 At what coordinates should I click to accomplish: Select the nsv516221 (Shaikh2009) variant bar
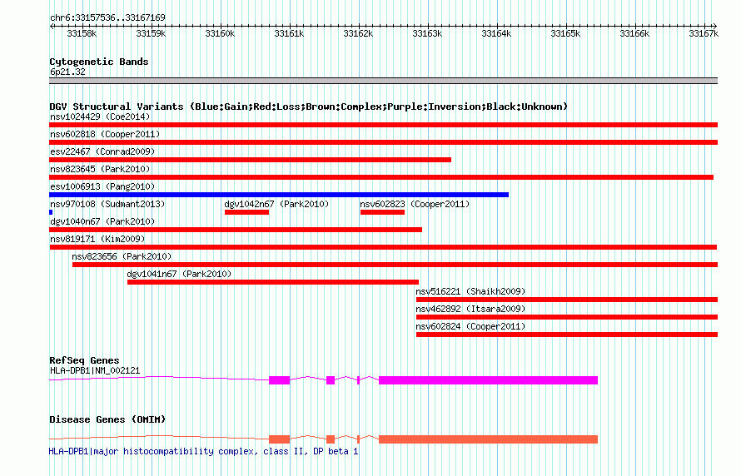click(x=567, y=300)
